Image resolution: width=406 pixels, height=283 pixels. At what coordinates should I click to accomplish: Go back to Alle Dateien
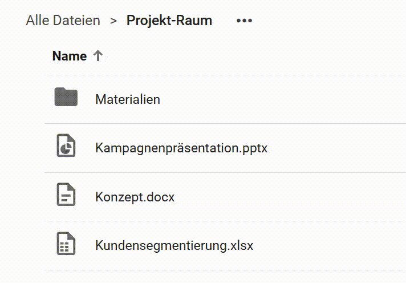(63, 21)
